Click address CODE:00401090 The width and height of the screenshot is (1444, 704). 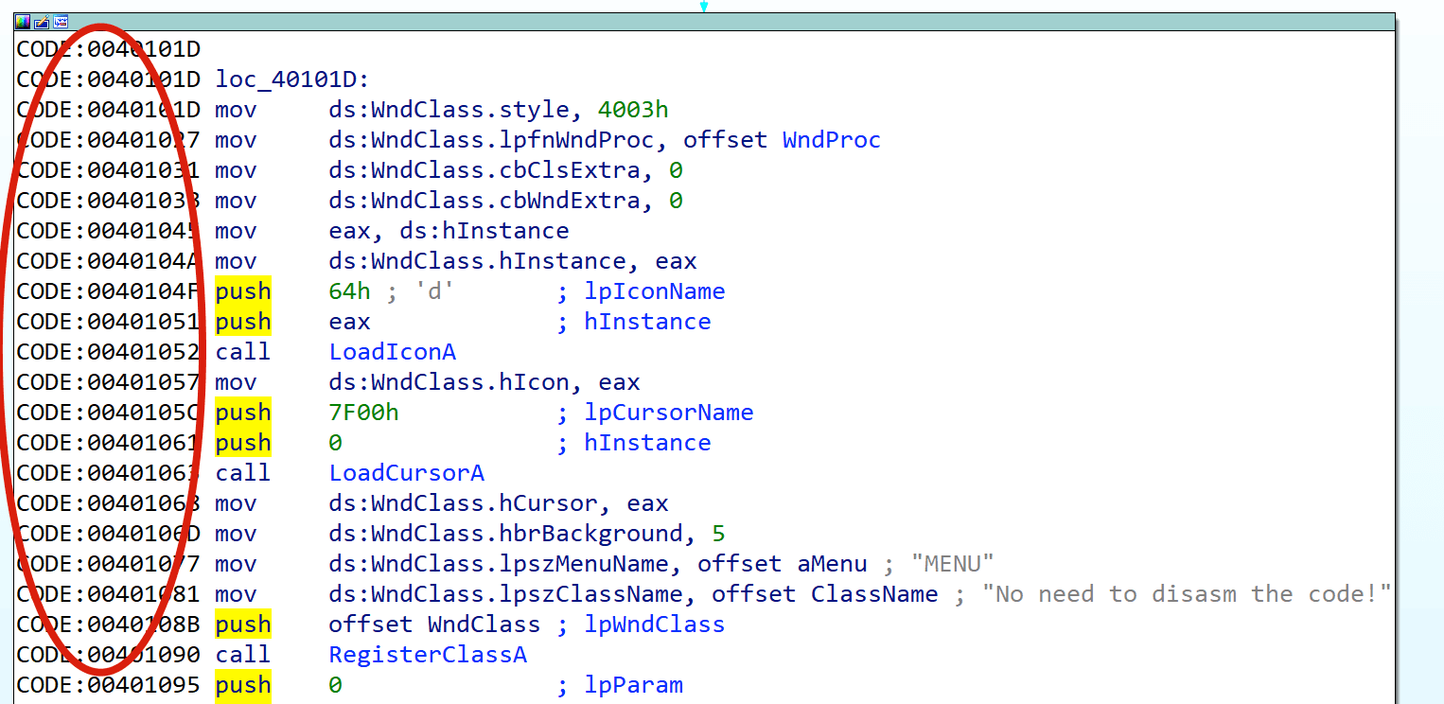[x=108, y=655]
